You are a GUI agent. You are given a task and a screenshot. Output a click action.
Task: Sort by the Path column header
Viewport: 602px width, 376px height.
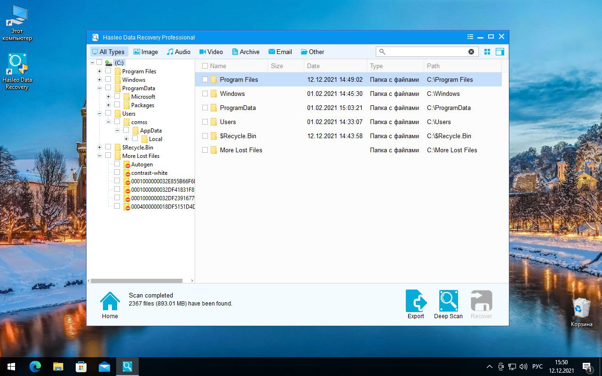463,66
